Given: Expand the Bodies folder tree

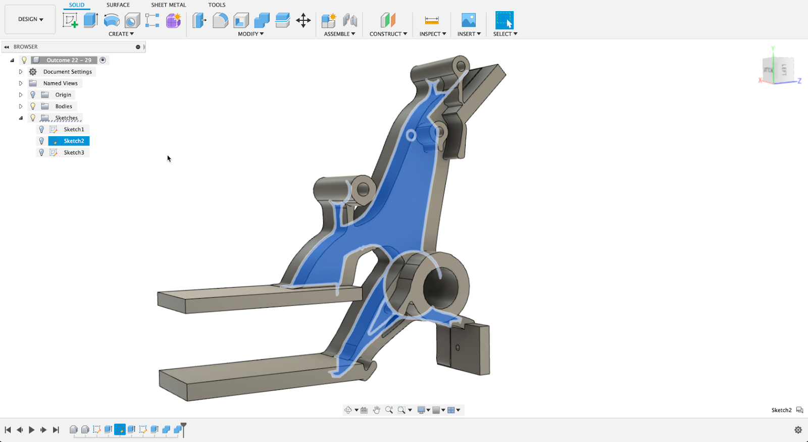Looking at the screenshot, I should [x=21, y=106].
